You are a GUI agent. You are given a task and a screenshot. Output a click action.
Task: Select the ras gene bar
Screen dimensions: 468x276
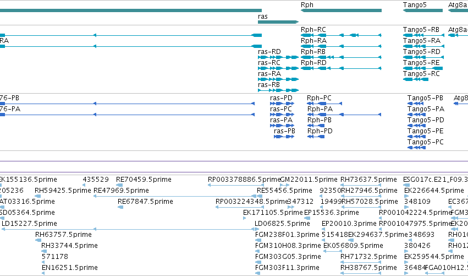pos(278,22)
